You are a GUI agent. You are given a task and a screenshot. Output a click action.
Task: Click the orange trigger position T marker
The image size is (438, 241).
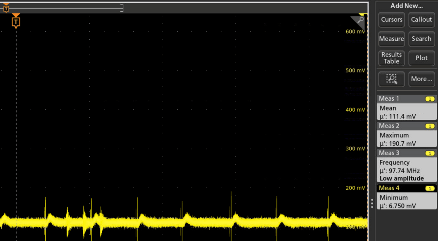(x=16, y=22)
